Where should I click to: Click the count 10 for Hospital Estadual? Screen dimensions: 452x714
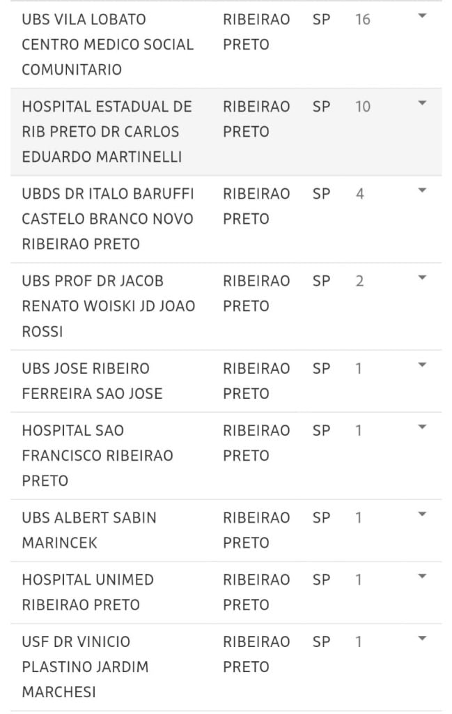(x=362, y=107)
